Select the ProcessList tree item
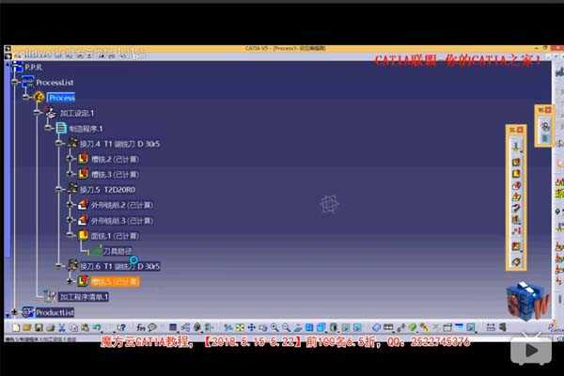The height and width of the screenshot is (376, 564). [x=55, y=83]
